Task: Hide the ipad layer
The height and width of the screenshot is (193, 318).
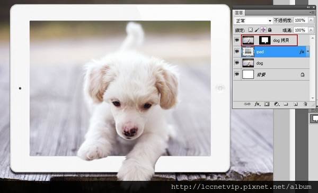Action: 237,51
